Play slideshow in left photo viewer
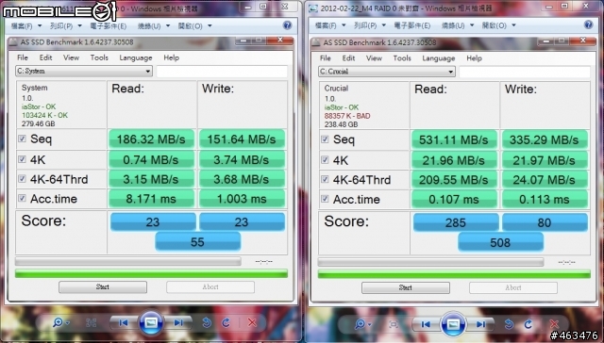 pos(151,322)
